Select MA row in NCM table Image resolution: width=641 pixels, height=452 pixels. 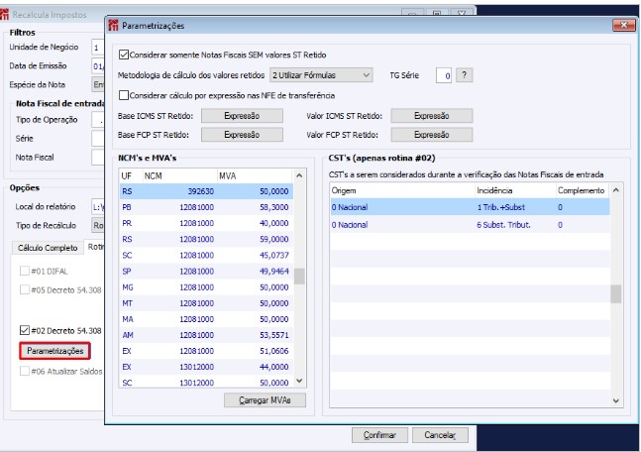click(206, 319)
